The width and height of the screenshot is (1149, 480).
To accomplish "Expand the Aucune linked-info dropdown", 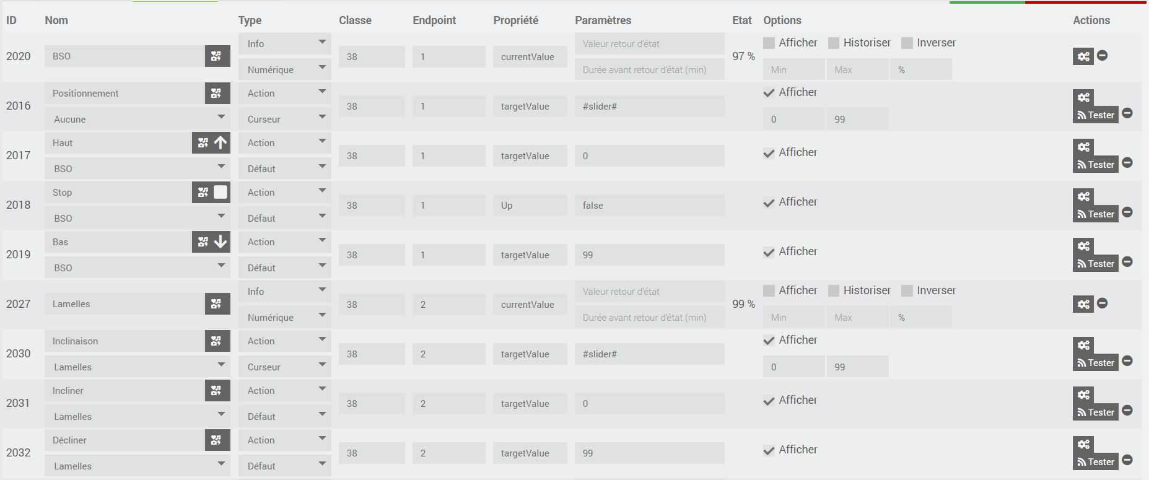I will click(x=138, y=119).
